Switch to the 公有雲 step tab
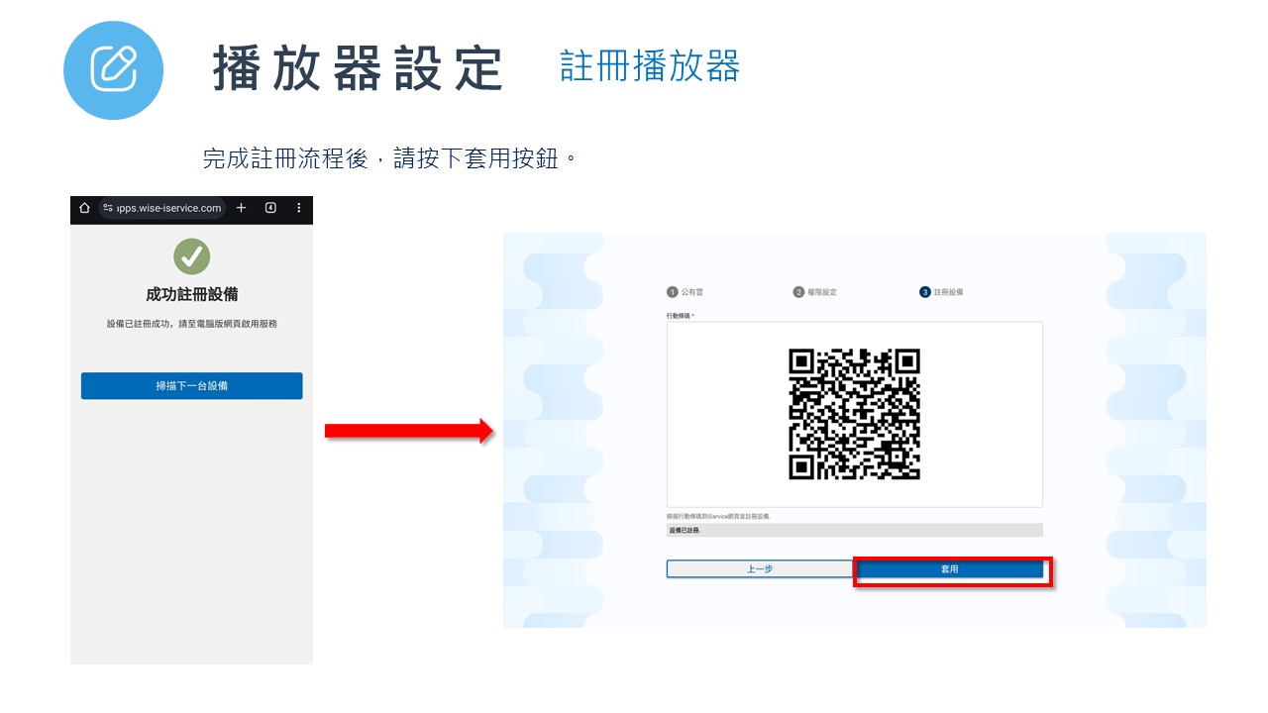The height and width of the screenshot is (713, 1268). [694, 291]
